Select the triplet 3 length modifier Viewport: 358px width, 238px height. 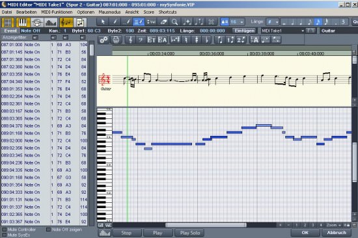pos(343,22)
